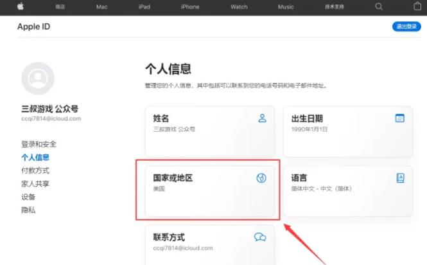Click the profile avatar picture

[x=38, y=79]
